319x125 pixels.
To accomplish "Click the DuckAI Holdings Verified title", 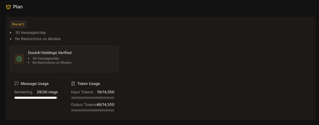I will [x=50, y=53].
